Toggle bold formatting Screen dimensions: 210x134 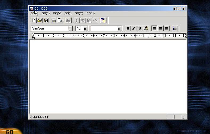[128, 28]
